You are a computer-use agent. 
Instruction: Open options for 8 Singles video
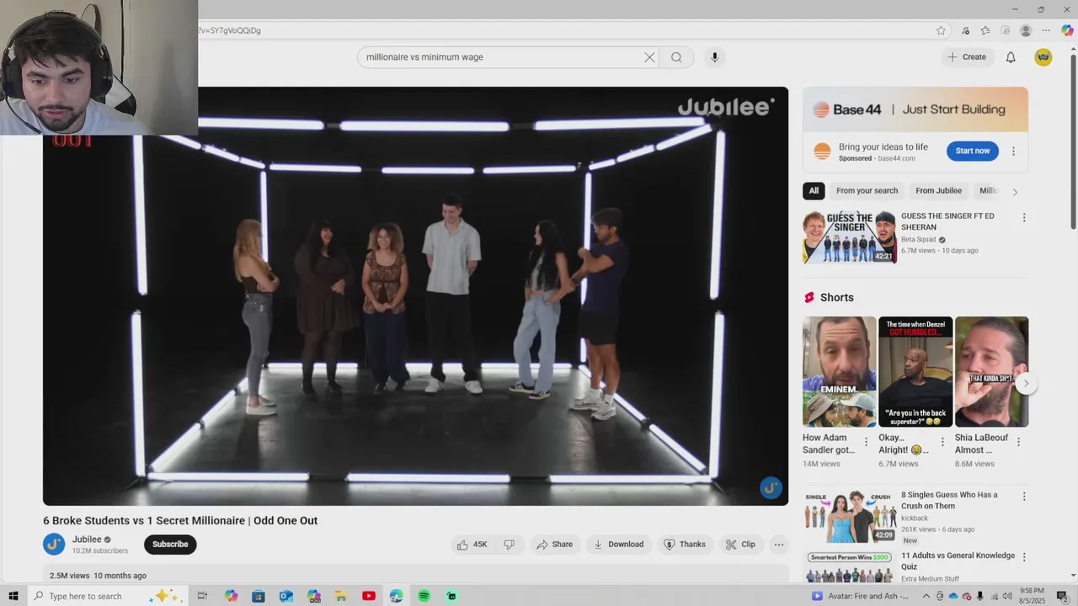tap(1024, 497)
